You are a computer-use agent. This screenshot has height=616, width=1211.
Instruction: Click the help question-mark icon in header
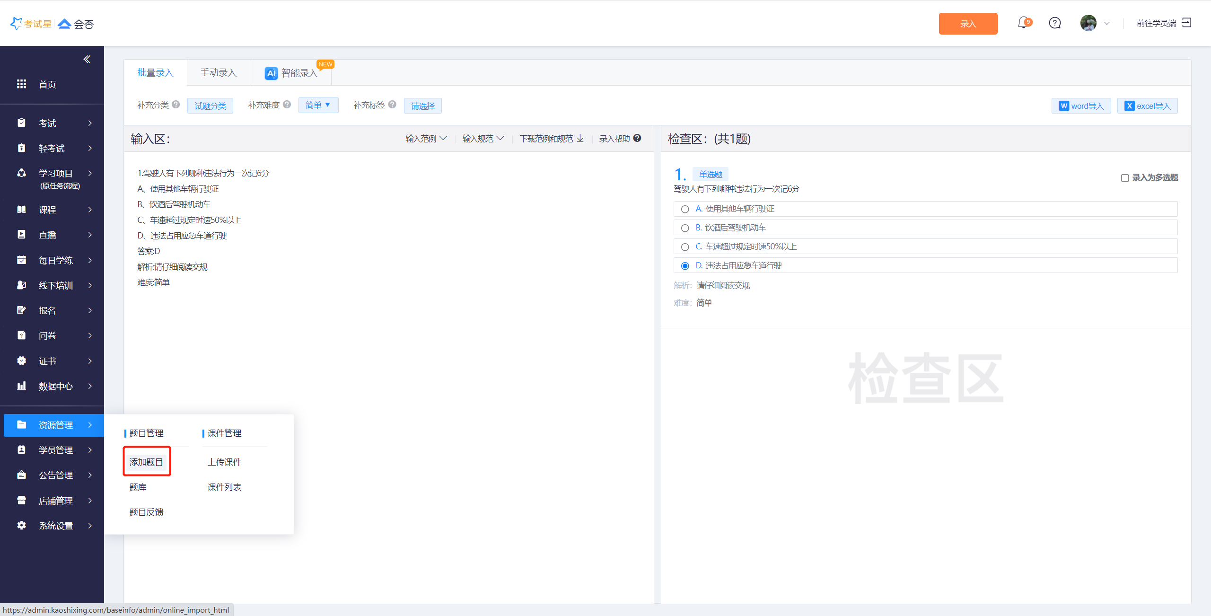1054,23
